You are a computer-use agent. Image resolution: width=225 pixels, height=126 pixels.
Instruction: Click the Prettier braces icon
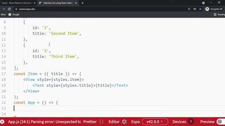(x=101, y=122)
